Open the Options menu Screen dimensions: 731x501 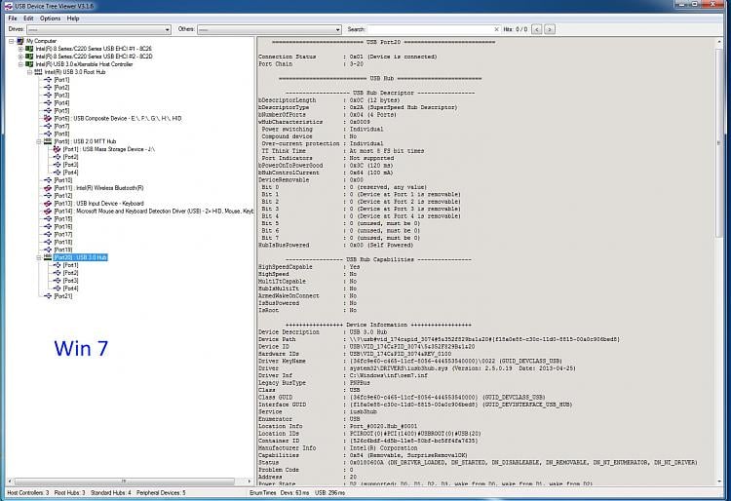pyautogui.click(x=50, y=19)
